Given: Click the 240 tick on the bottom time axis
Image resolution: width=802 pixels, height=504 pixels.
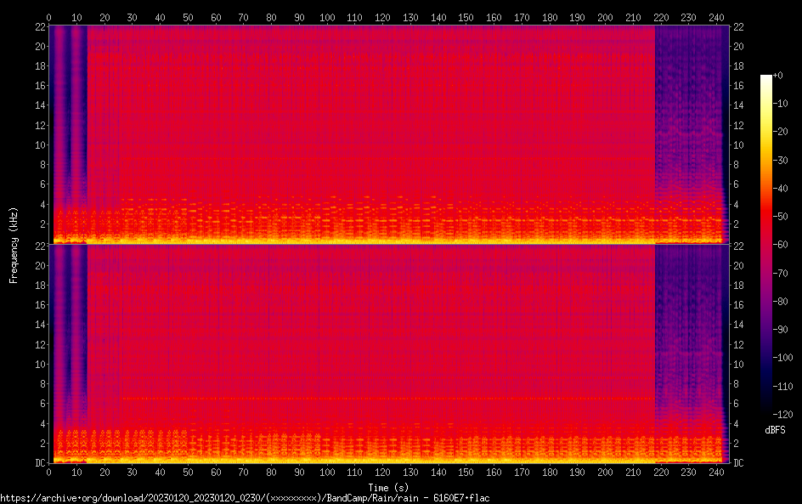Looking at the screenshot, I should coord(716,472).
